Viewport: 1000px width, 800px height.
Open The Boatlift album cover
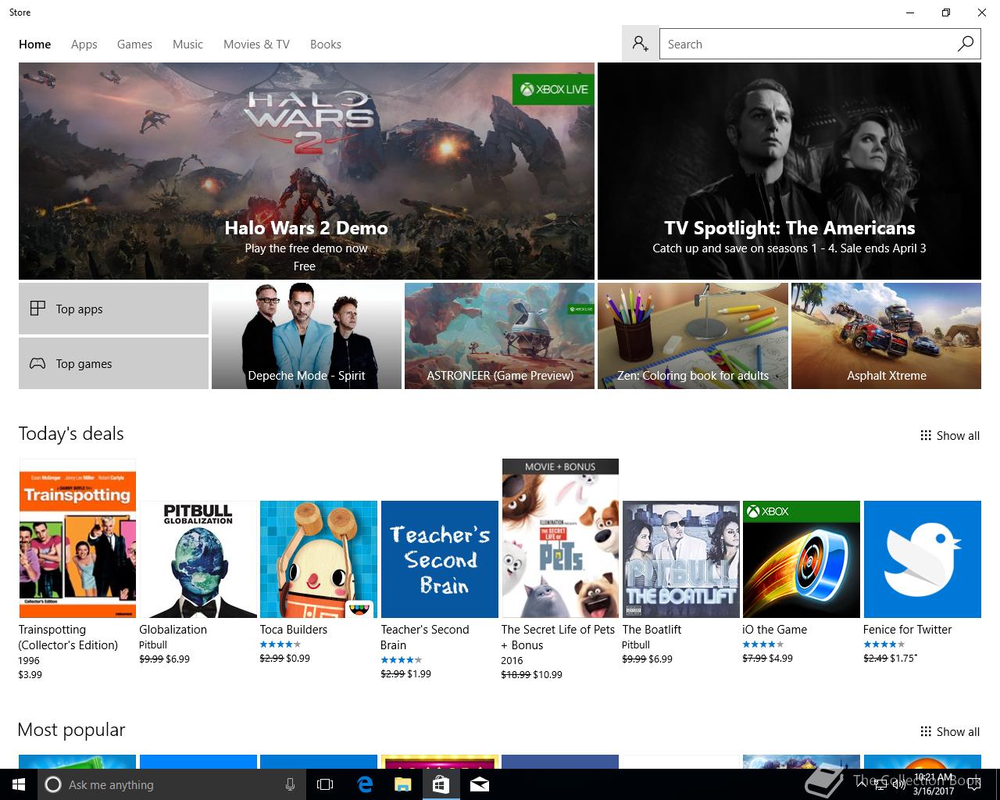tap(681, 559)
